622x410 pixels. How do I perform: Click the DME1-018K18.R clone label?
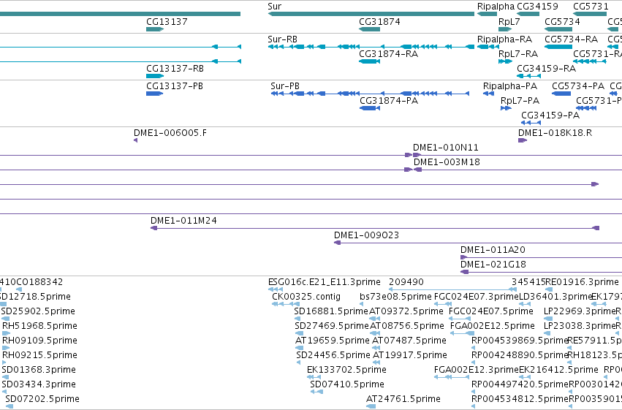tap(555, 132)
